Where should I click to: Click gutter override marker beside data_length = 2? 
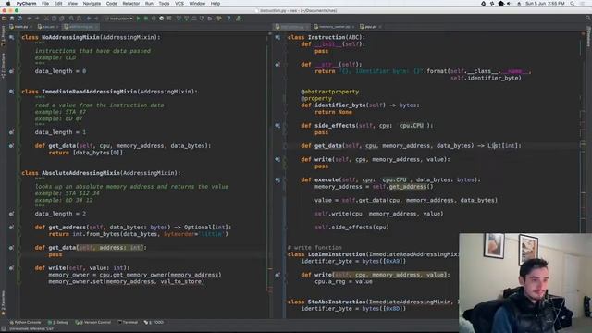click(12, 214)
